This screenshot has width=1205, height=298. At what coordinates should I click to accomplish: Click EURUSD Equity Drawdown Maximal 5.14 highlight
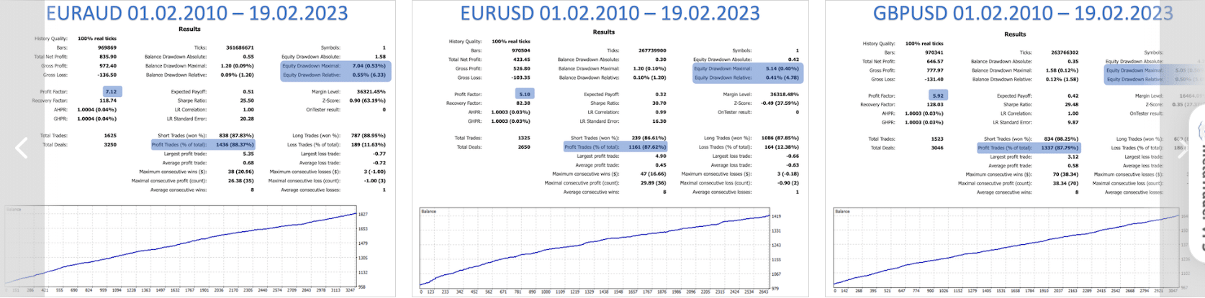(747, 69)
